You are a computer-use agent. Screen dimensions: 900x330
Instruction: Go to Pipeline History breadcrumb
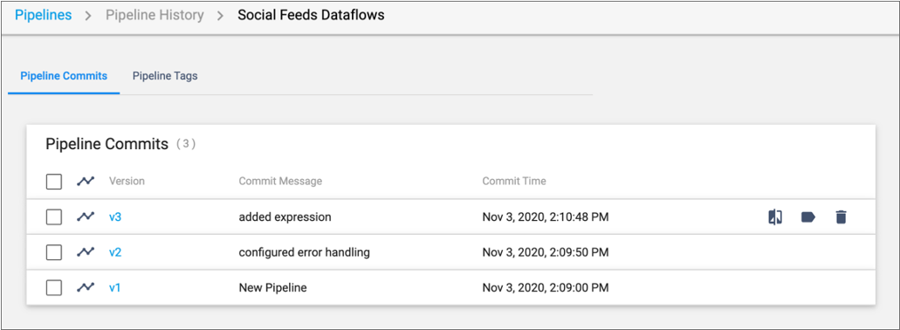tap(155, 15)
